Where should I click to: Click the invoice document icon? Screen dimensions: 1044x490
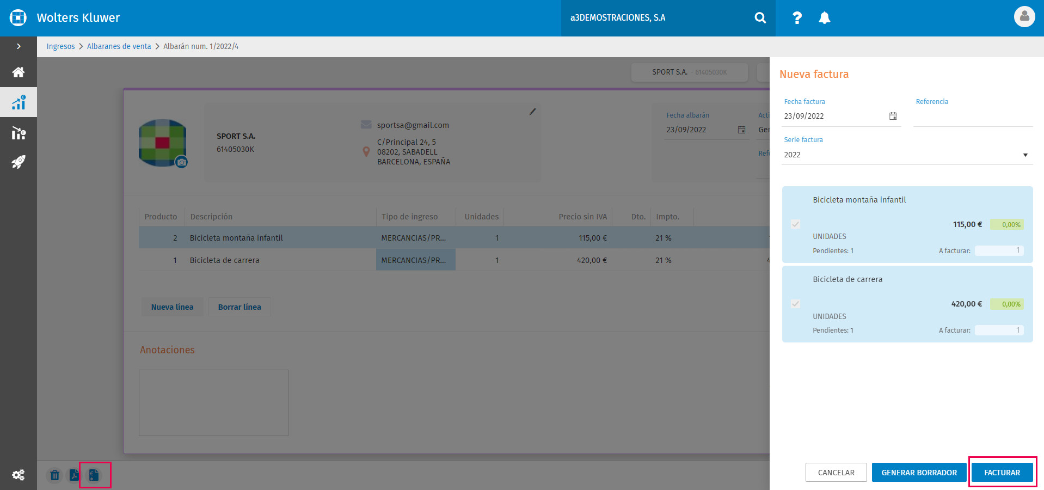(94, 475)
